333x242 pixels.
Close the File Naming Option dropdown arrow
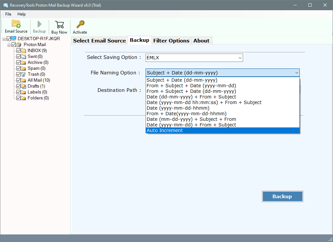coord(296,73)
